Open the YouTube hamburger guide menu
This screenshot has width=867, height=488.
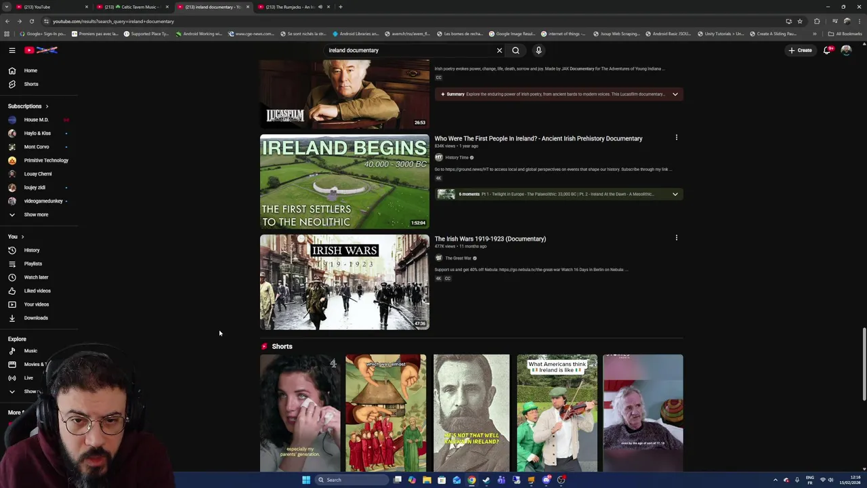click(12, 50)
